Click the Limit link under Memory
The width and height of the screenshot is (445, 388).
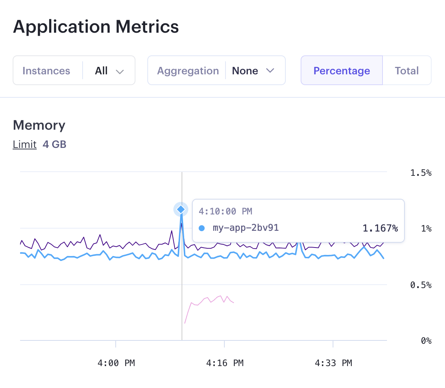coord(24,145)
